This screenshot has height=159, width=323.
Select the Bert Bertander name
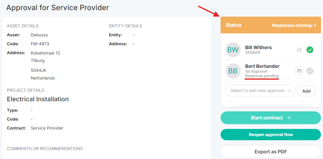click(262, 66)
